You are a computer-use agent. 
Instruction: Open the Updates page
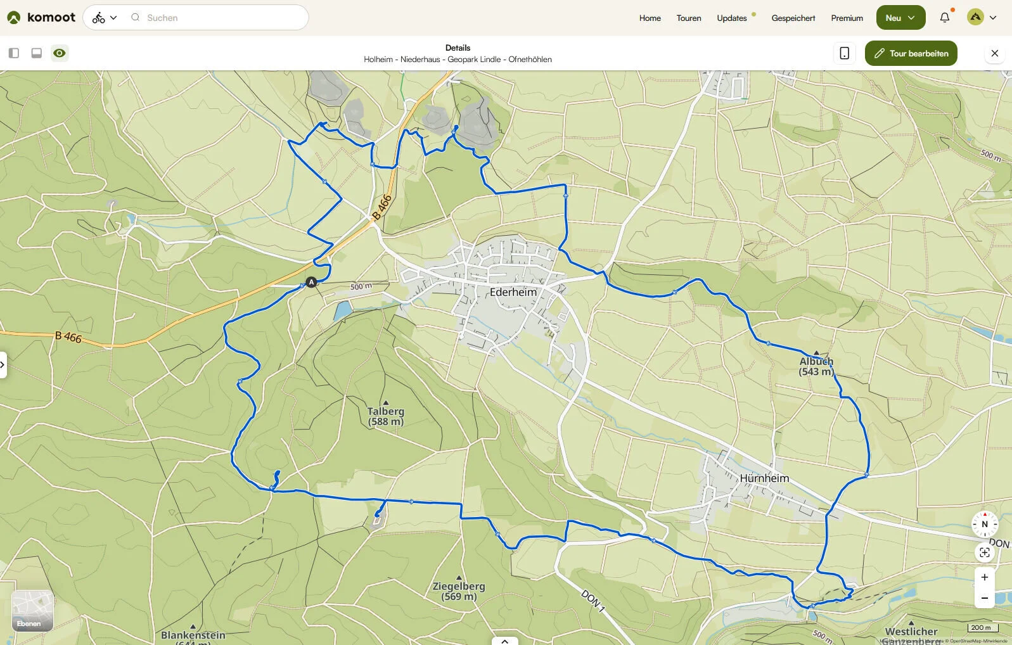[731, 18]
